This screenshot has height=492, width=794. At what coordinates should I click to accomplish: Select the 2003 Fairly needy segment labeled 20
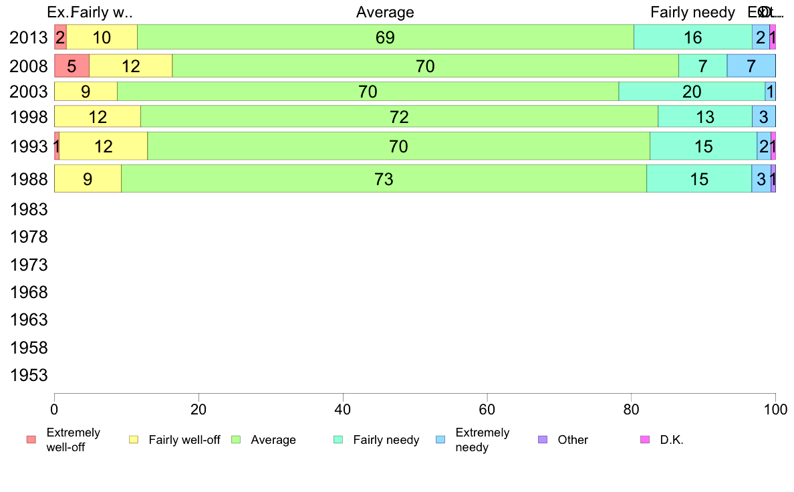pyautogui.click(x=692, y=92)
